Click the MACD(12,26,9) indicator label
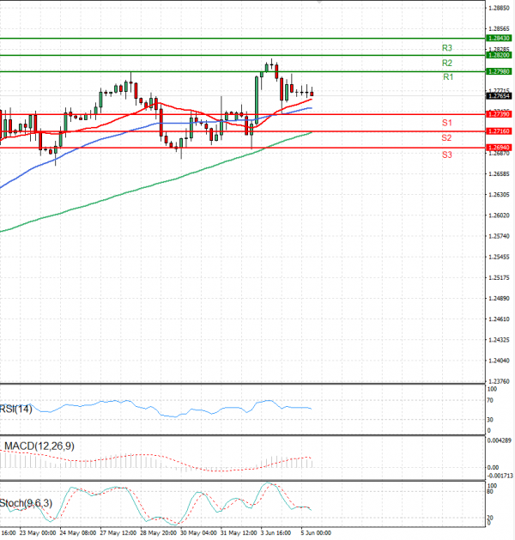This screenshot has height=540, width=515. point(39,446)
